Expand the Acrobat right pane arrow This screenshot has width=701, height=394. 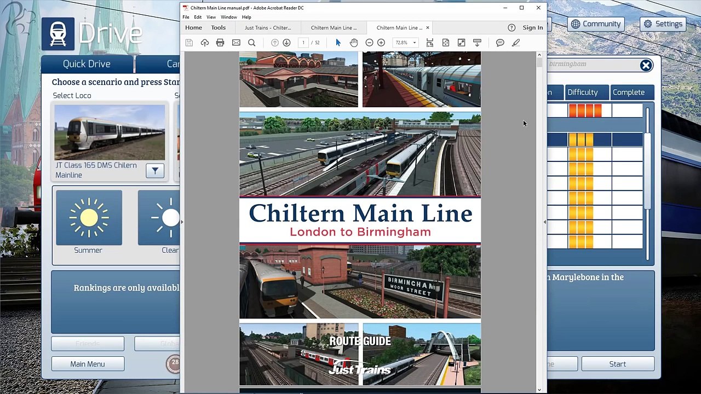pyautogui.click(x=544, y=222)
